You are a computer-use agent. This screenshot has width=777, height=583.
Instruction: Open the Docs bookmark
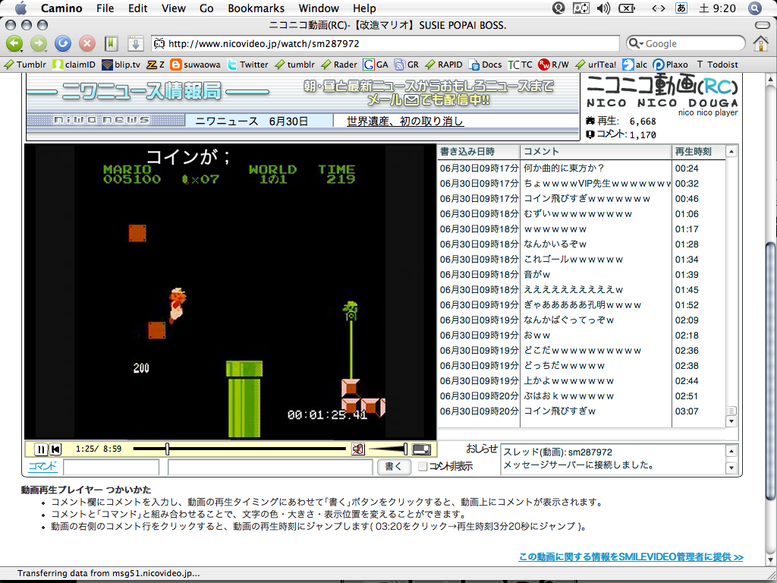coord(486,65)
